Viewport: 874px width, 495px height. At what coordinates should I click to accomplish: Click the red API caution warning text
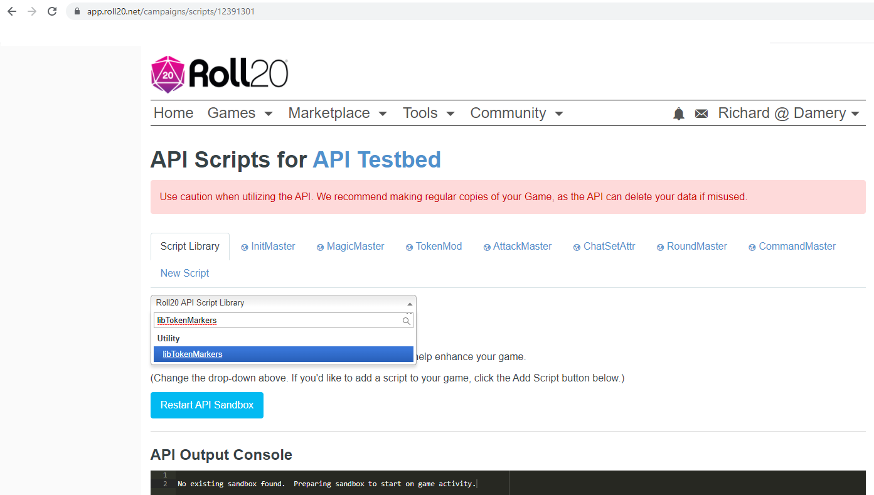click(x=454, y=197)
